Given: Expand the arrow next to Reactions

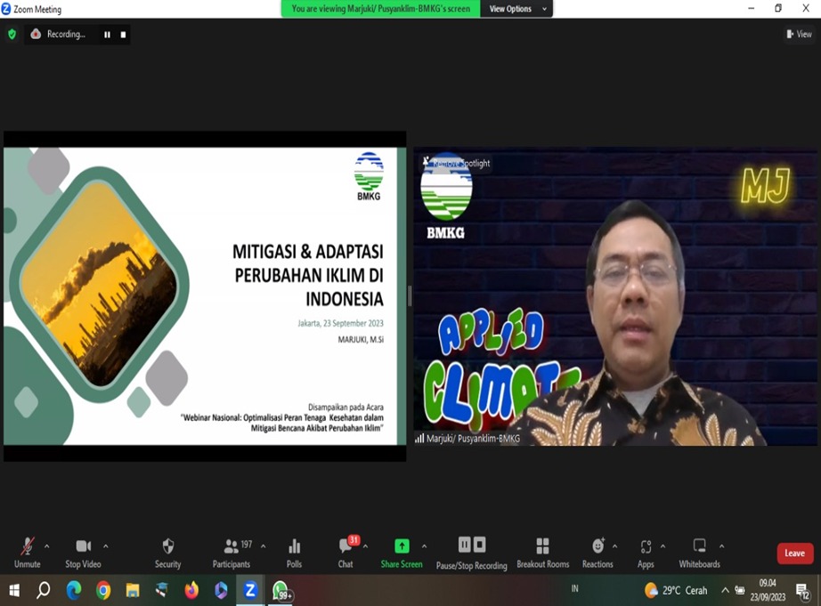Looking at the screenshot, I should click(615, 546).
